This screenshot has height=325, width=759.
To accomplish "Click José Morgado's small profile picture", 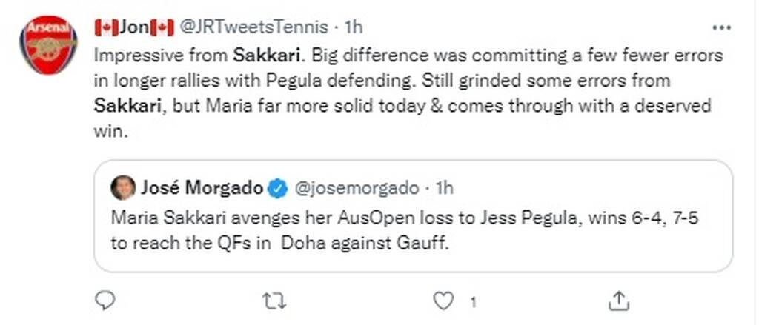I will pyautogui.click(x=122, y=188).
